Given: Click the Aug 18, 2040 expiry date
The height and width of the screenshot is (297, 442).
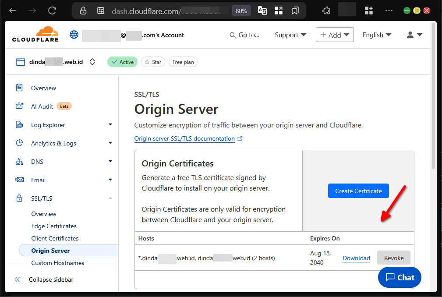Looking at the screenshot, I should point(321,258).
